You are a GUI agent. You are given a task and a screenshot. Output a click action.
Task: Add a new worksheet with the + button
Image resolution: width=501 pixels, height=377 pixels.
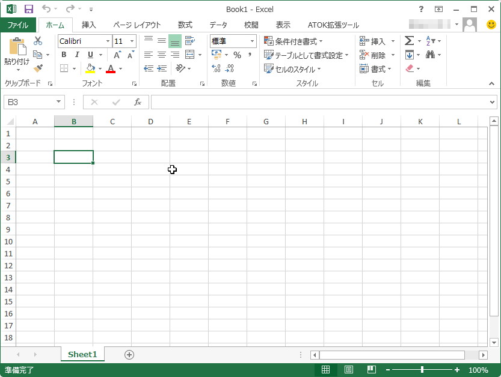(x=128, y=355)
